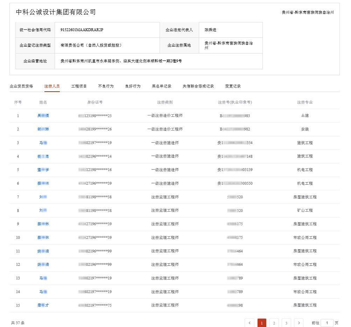View the 良好行为 tab
Viewport: 351px width, 327px height.
pyautogui.click(x=133, y=86)
